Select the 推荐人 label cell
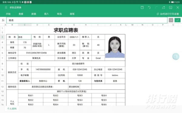 tap(86, 37)
